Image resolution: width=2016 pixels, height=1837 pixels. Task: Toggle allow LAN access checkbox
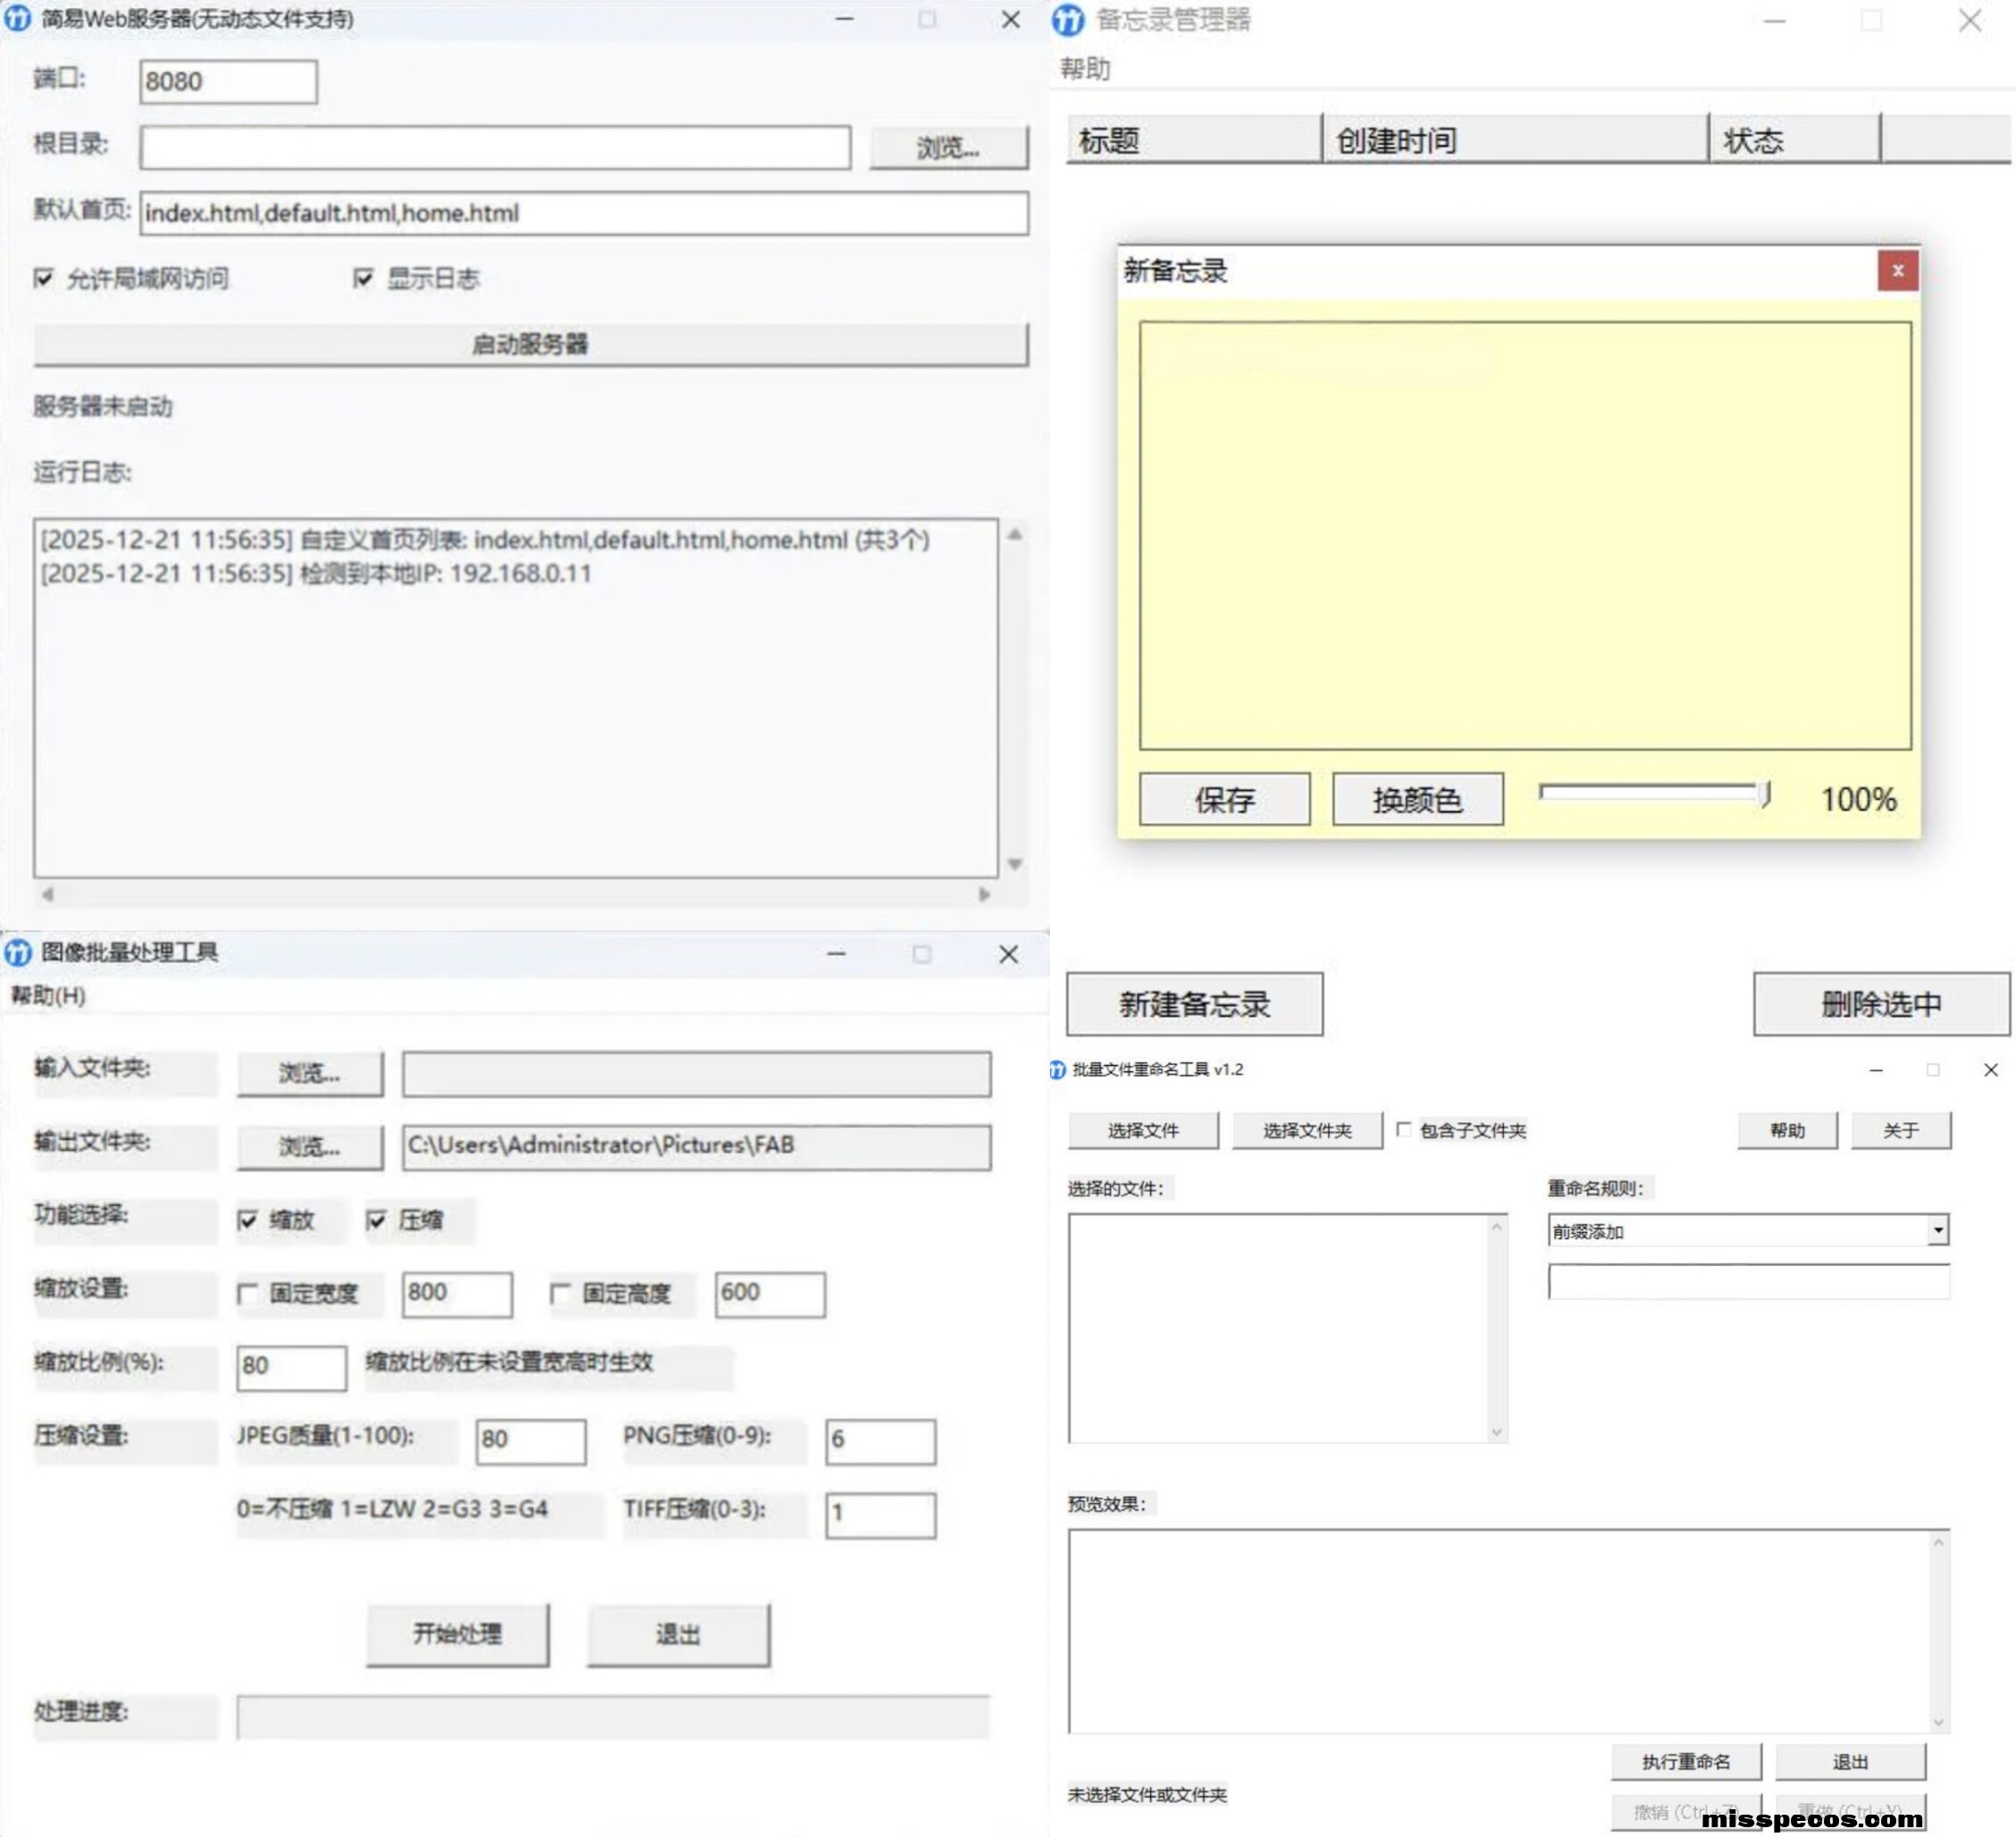(44, 278)
